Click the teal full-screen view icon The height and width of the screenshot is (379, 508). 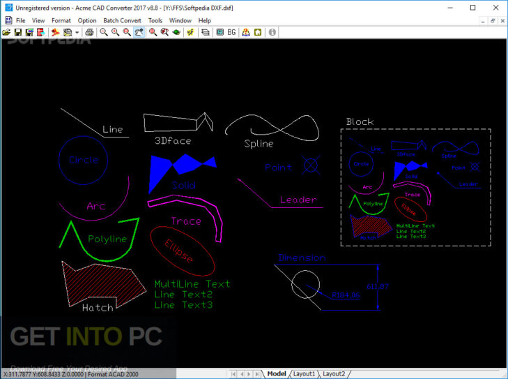[220, 32]
